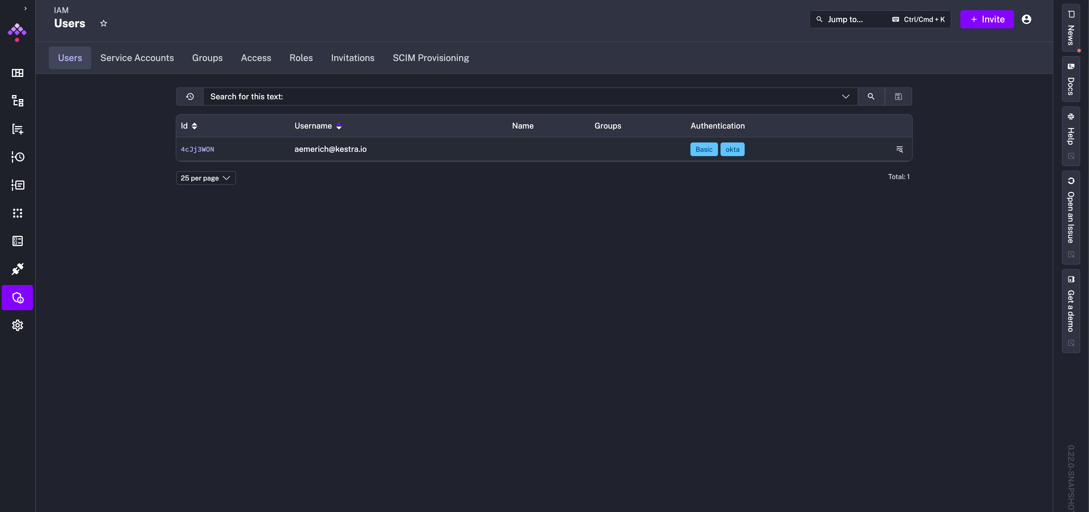Sort table by Id column

coord(194,126)
